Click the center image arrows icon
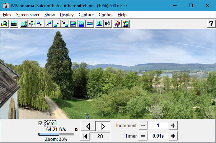Image resolution: width=216 pixels, height=143 pixels. click(x=32, y=24)
